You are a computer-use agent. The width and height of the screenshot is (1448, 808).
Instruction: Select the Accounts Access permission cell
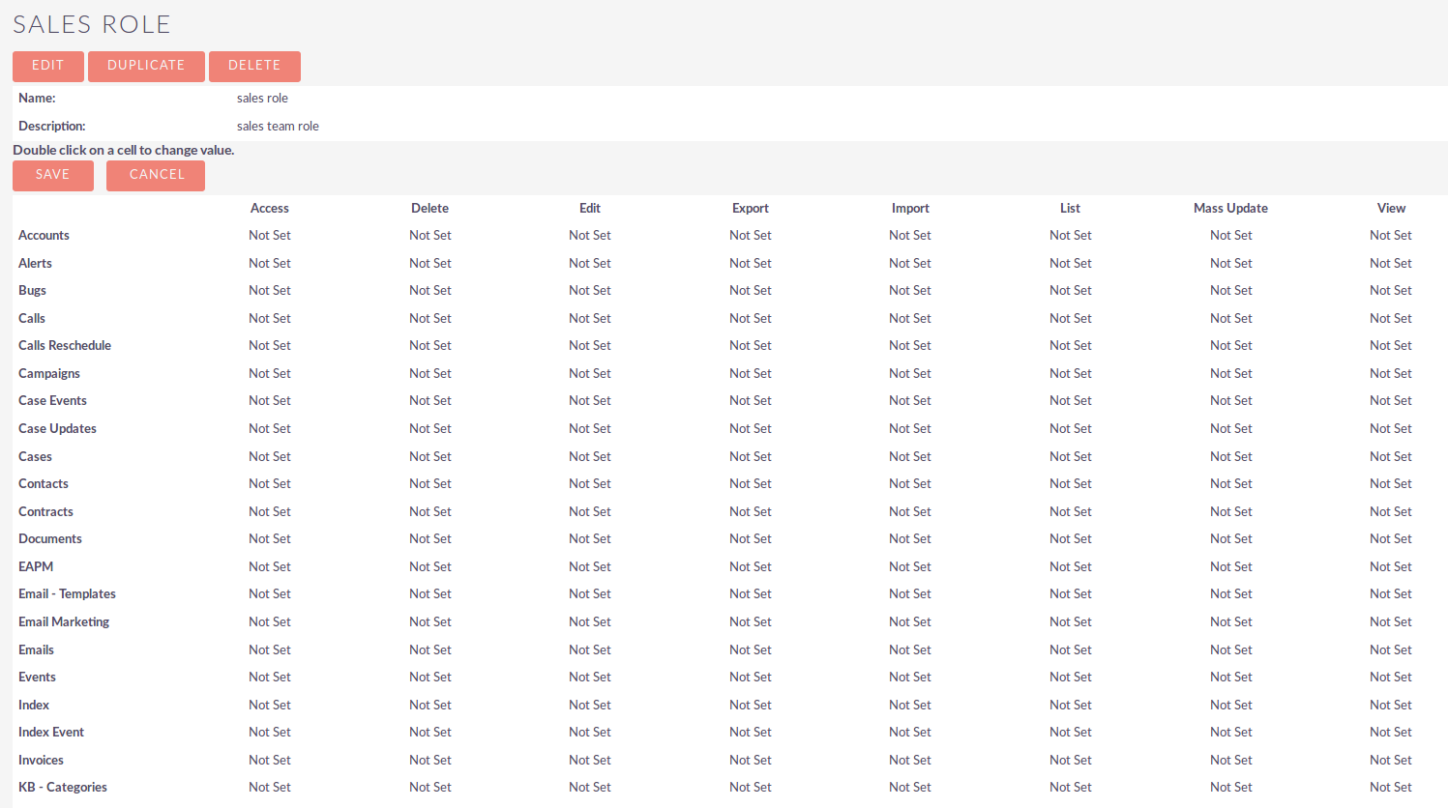[x=269, y=236]
